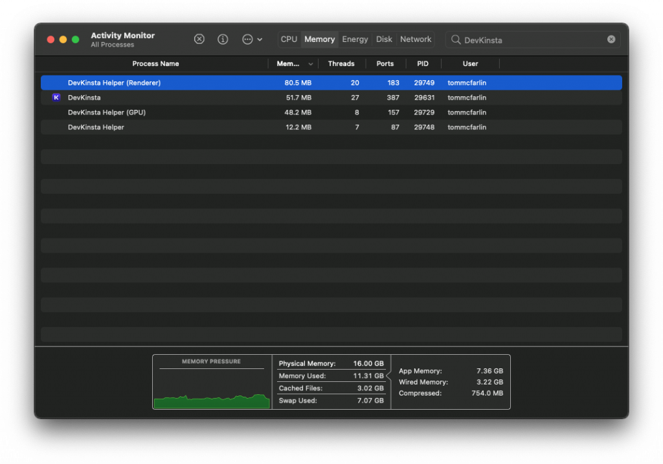
Task: Sort by User column header
Action: pyautogui.click(x=470, y=64)
